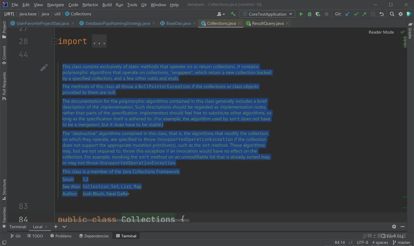This screenshot has height=246, width=414.
Task: Click the Build project hammer icon
Action: pyautogui.click(x=233, y=14)
